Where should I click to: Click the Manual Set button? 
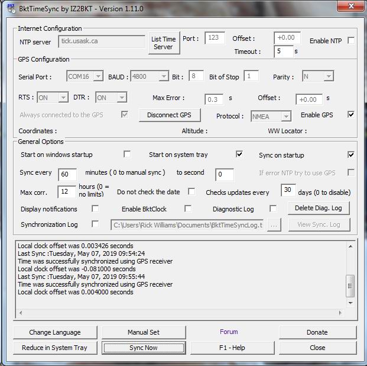point(144,332)
